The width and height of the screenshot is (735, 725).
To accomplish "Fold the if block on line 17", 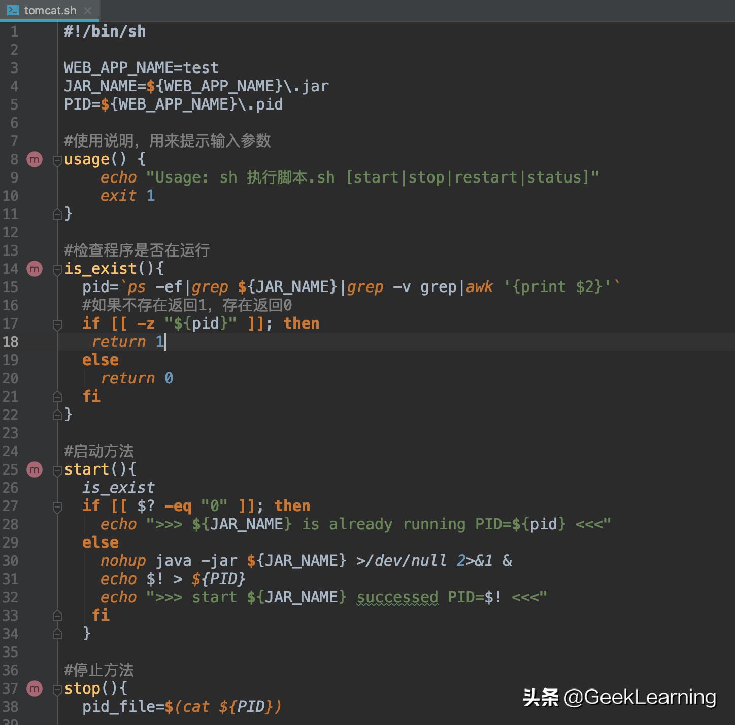I will point(57,324).
